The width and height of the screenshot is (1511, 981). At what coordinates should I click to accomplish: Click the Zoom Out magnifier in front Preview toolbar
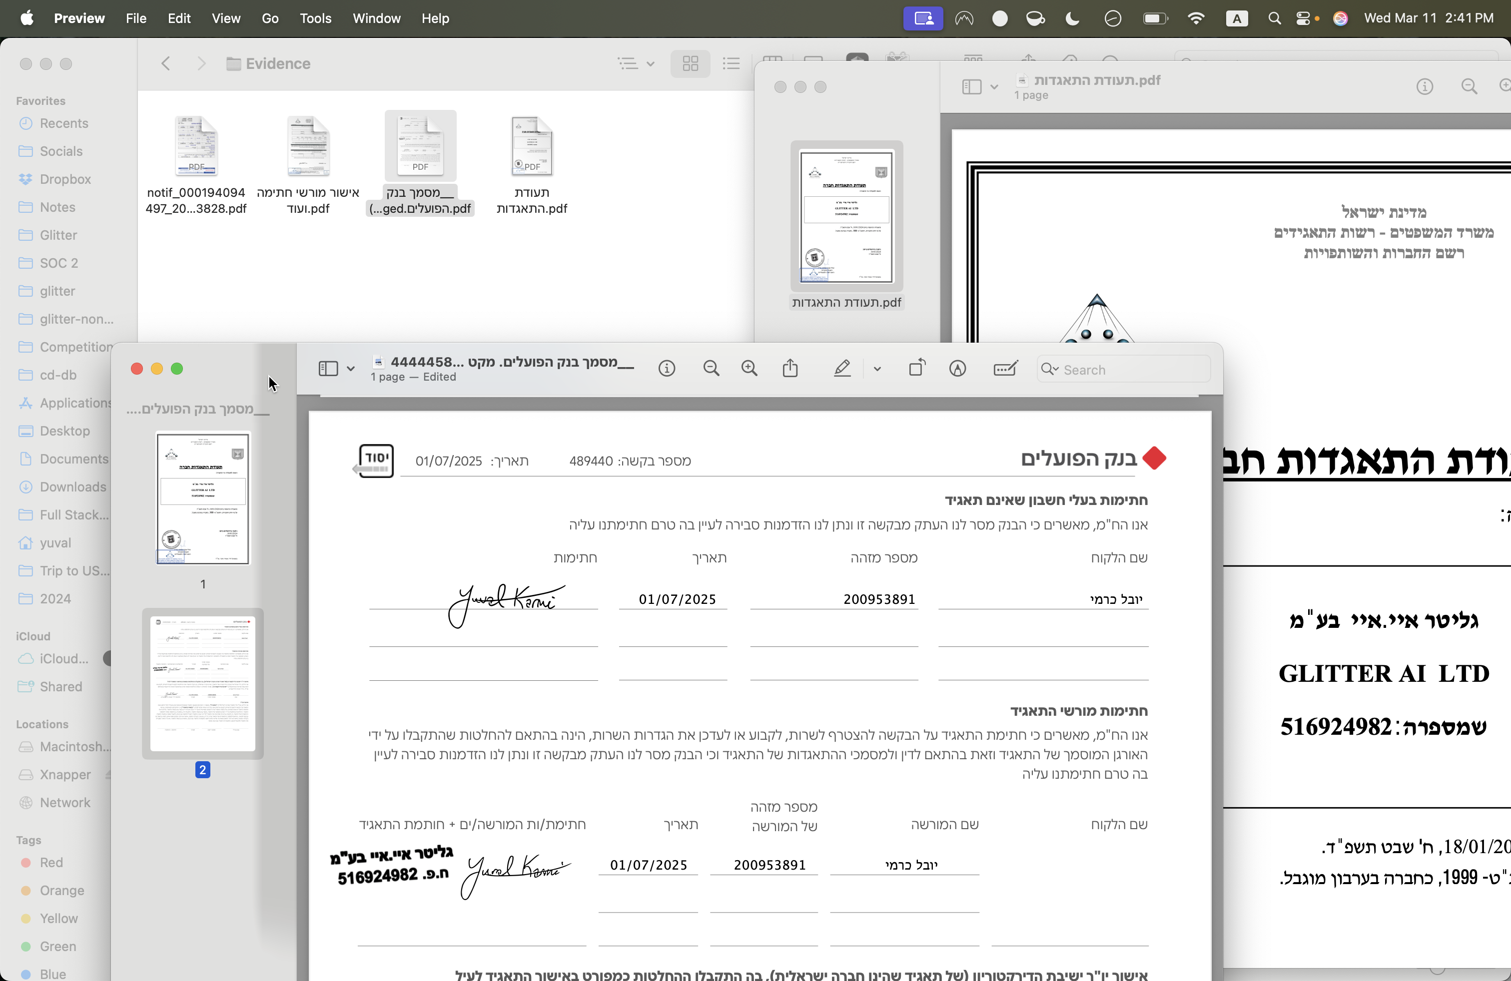click(x=711, y=369)
